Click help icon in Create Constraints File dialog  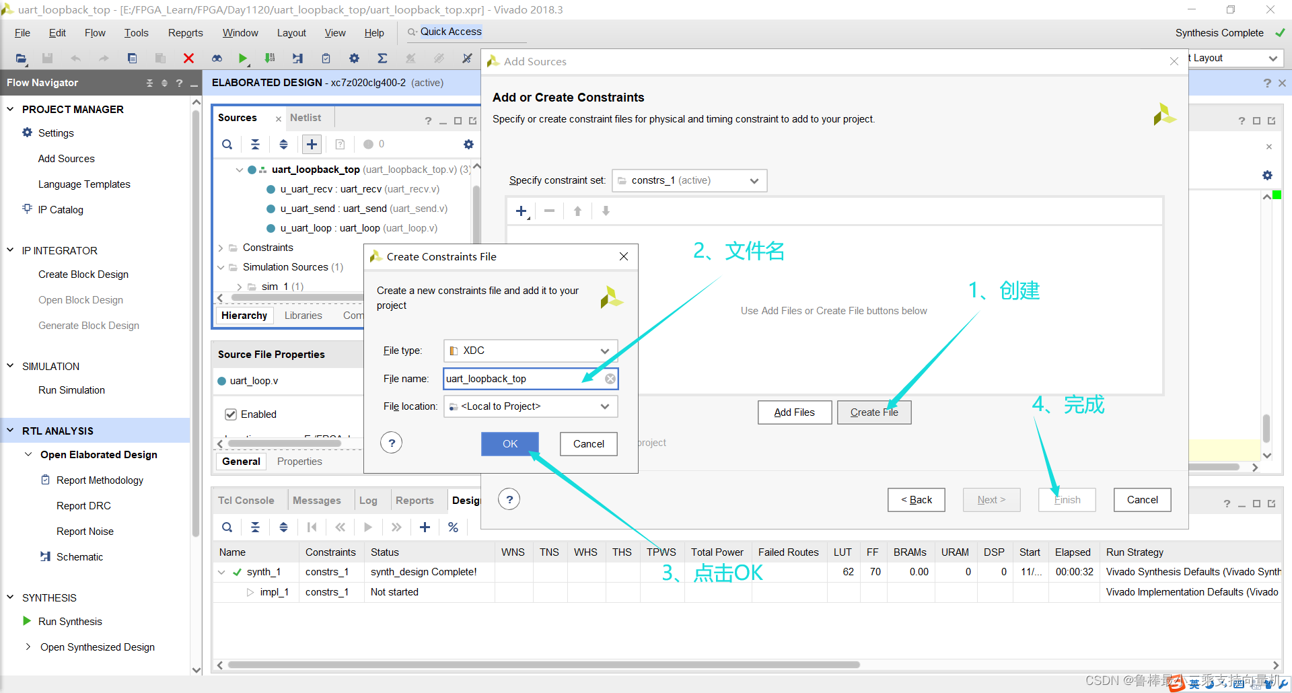coord(392,443)
